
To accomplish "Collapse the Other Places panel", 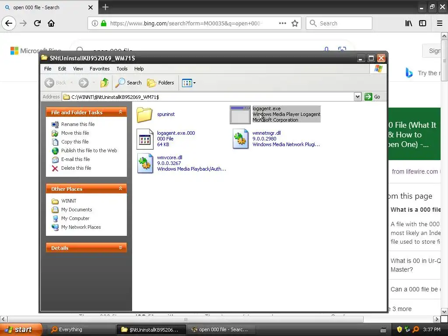I will pyautogui.click(x=120, y=189).
